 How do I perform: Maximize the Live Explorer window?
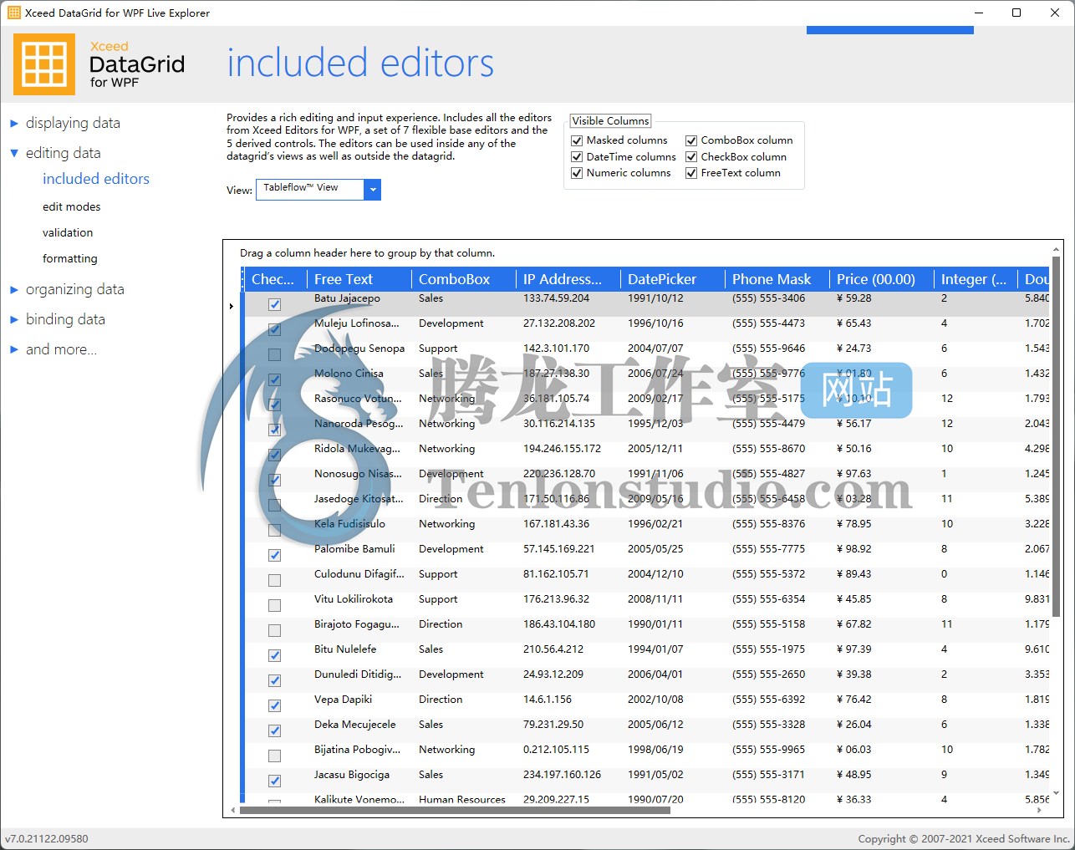tap(1016, 13)
